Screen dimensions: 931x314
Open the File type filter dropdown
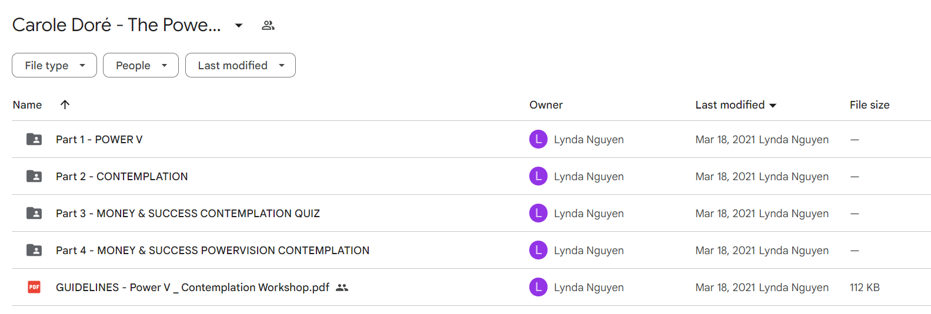point(54,65)
